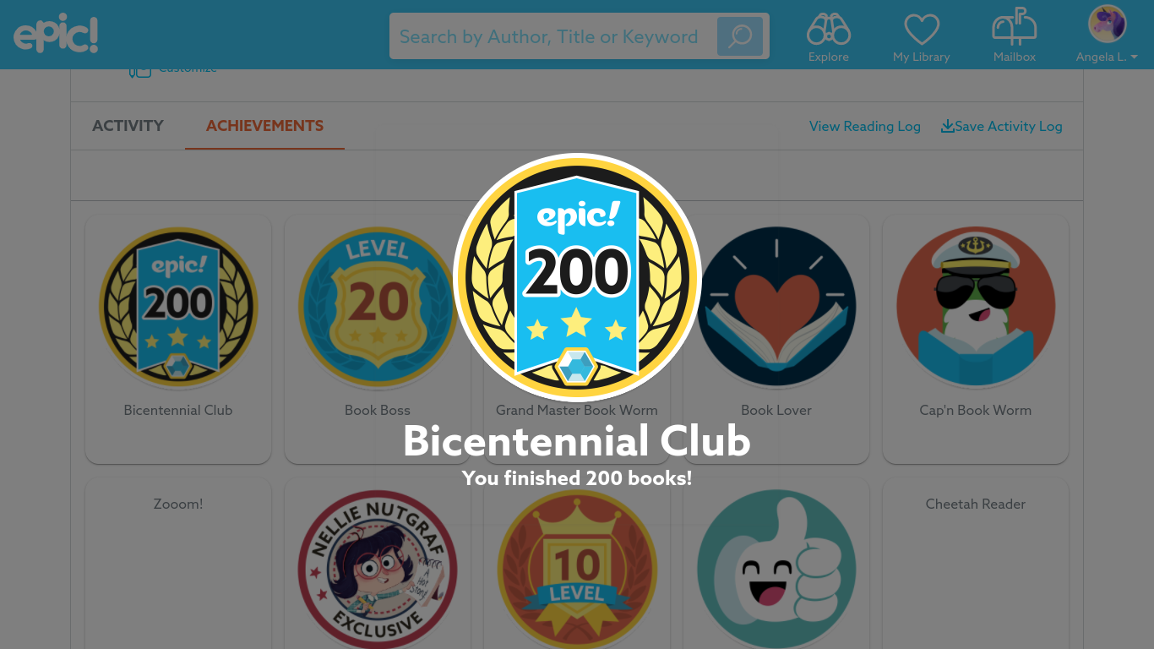The height and width of the screenshot is (649, 1154).
Task: Click the Epic! logo
Action: [56, 34]
